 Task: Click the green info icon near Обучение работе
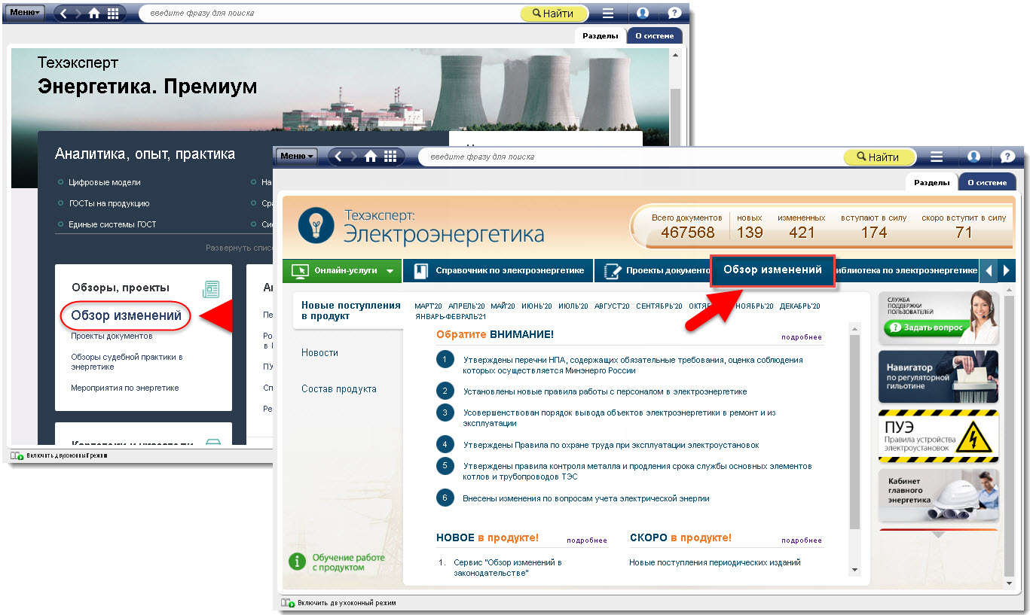click(x=298, y=562)
